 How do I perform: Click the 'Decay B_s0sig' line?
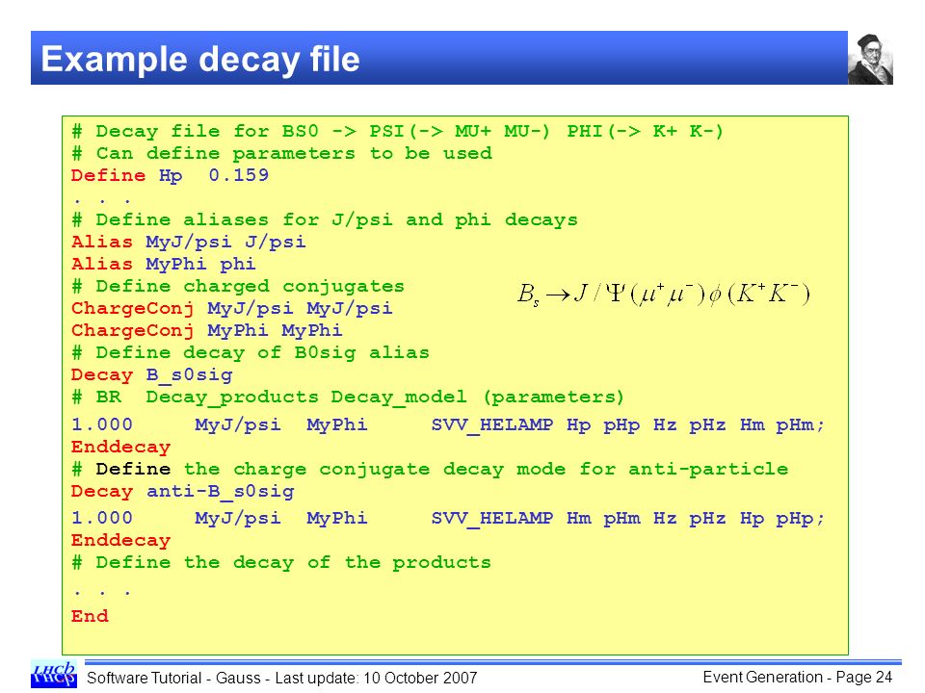(x=151, y=374)
